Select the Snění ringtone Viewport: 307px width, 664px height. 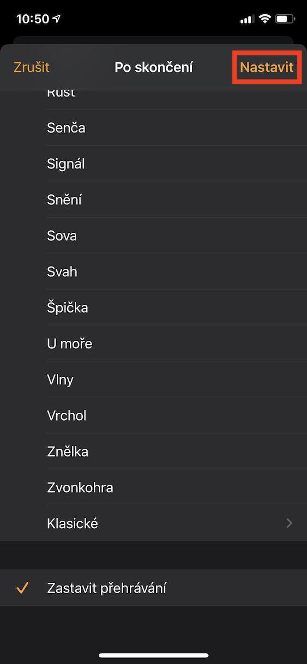click(153, 200)
